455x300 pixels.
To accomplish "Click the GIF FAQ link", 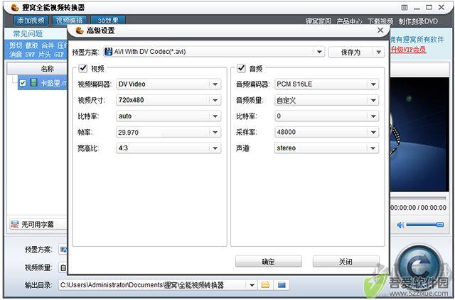I will (x=59, y=55).
